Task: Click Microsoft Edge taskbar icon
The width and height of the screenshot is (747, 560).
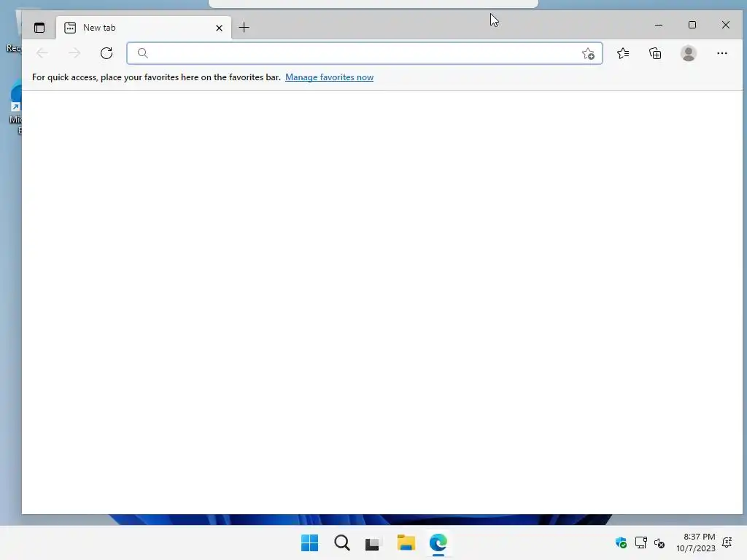Action: tap(438, 542)
